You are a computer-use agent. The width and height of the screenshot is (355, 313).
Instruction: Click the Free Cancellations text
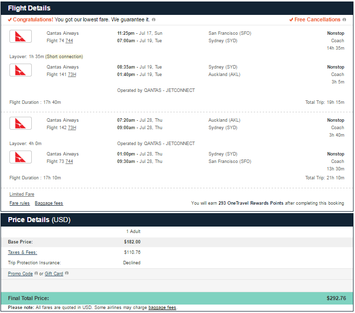(x=317, y=20)
